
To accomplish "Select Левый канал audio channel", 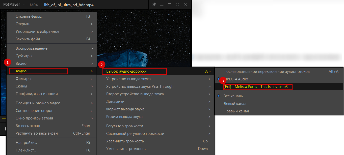I will [235, 104].
